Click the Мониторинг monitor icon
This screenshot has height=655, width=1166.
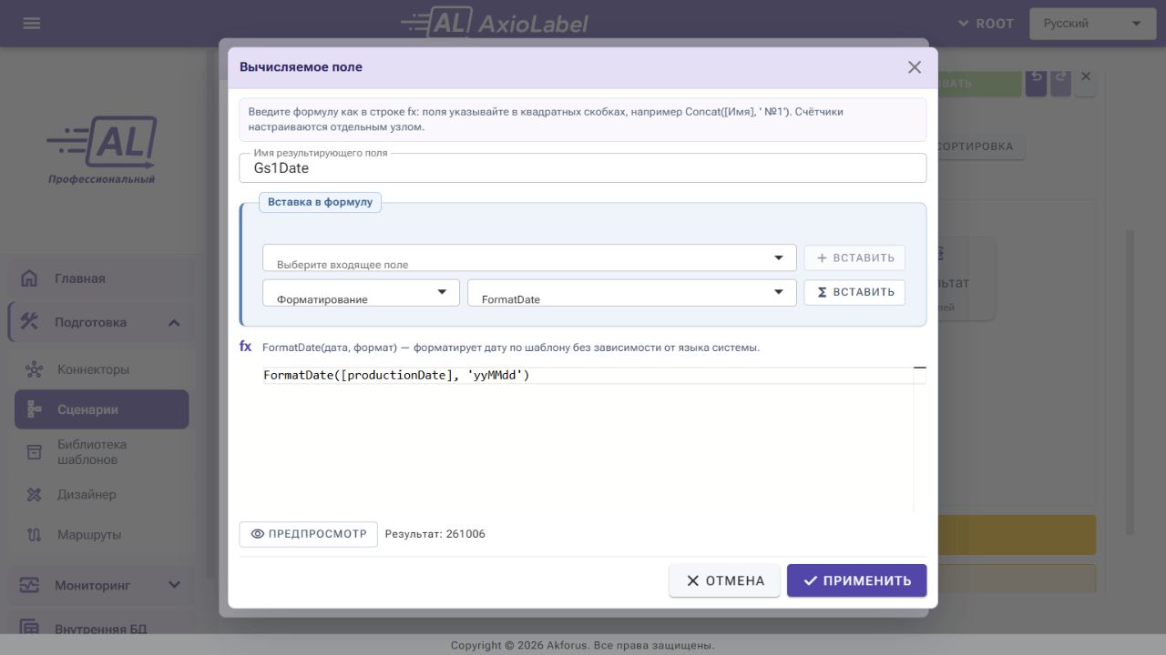(x=30, y=586)
